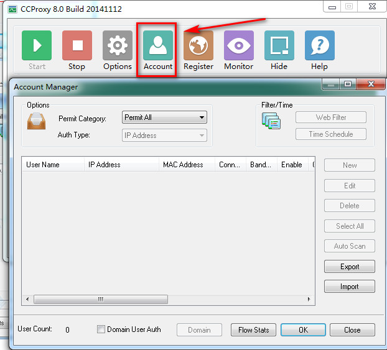Click the scrollbar right arrow
This screenshot has height=350, width=387.
[x=309, y=299]
